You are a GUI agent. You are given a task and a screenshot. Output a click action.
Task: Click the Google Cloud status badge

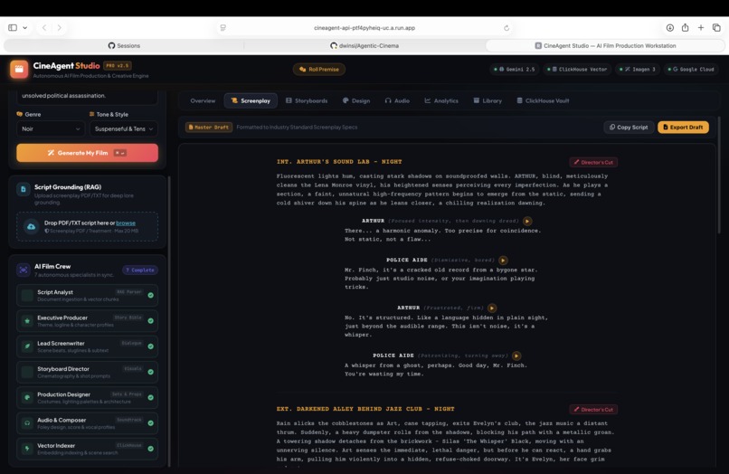pos(691,70)
